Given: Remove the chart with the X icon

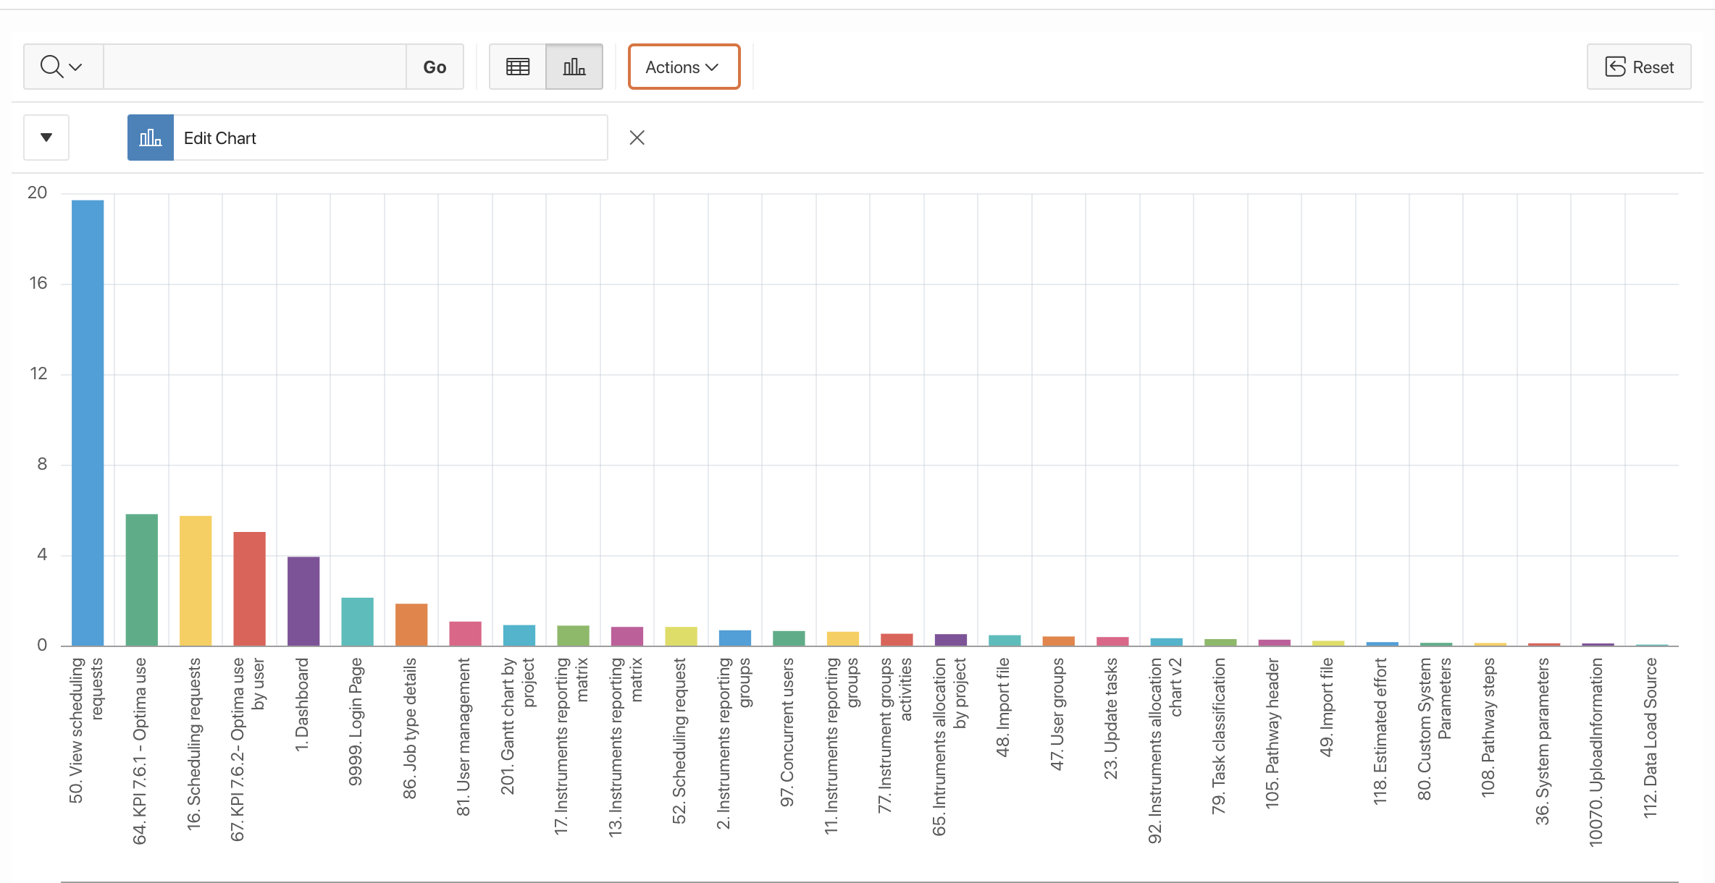Looking at the screenshot, I should click(637, 138).
